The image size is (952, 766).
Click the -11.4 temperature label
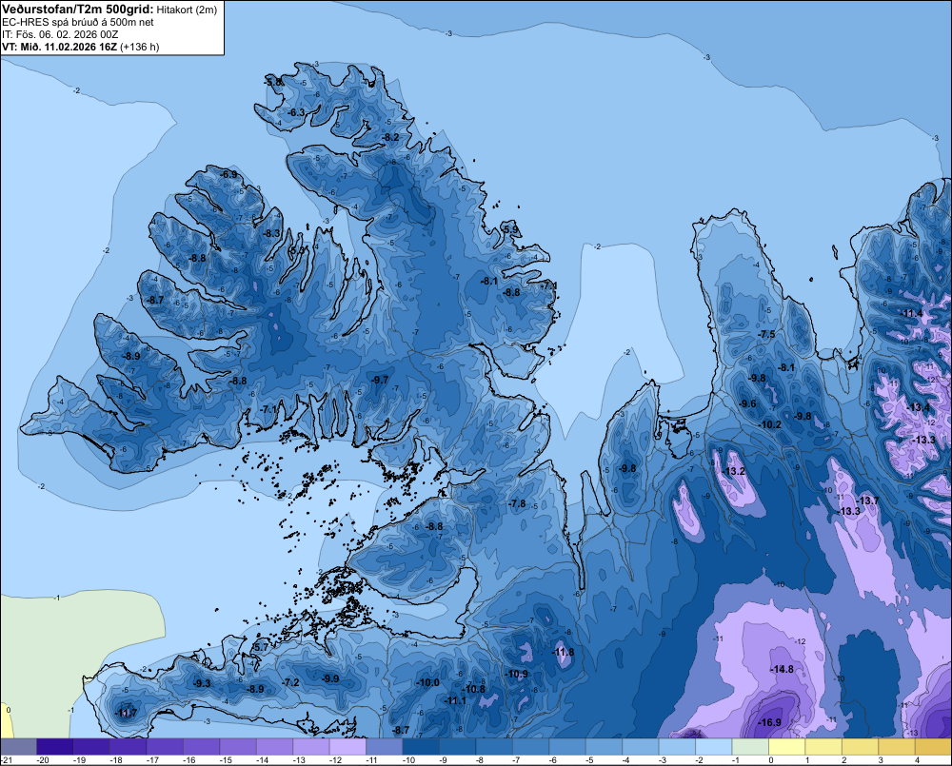click(911, 313)
